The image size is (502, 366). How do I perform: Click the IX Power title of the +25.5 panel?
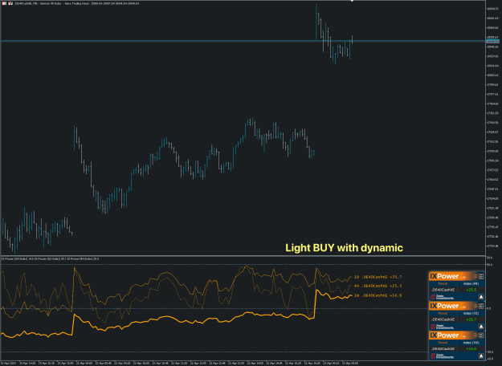(x=444, y=276)
